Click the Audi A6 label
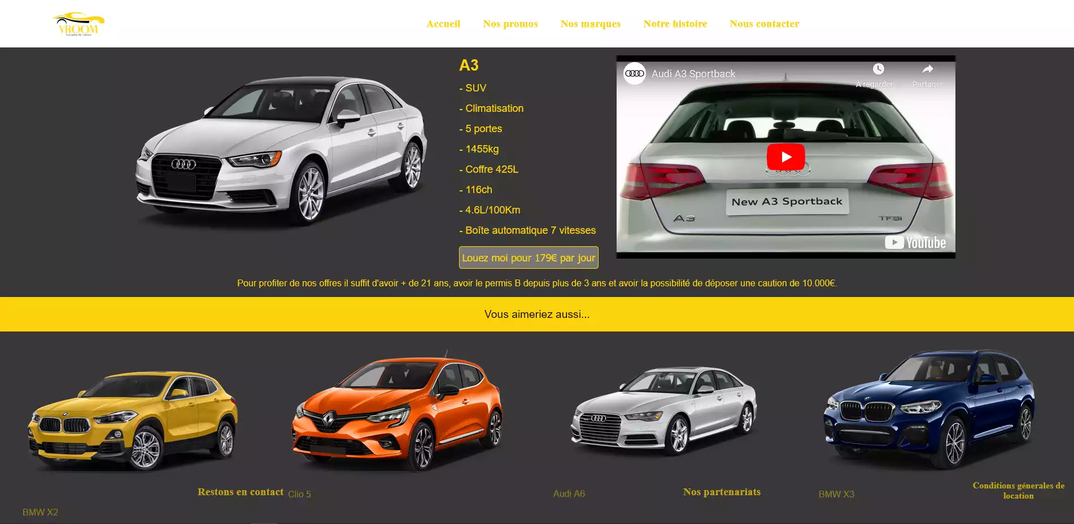Screen dimensions: 1074x524 569,494
